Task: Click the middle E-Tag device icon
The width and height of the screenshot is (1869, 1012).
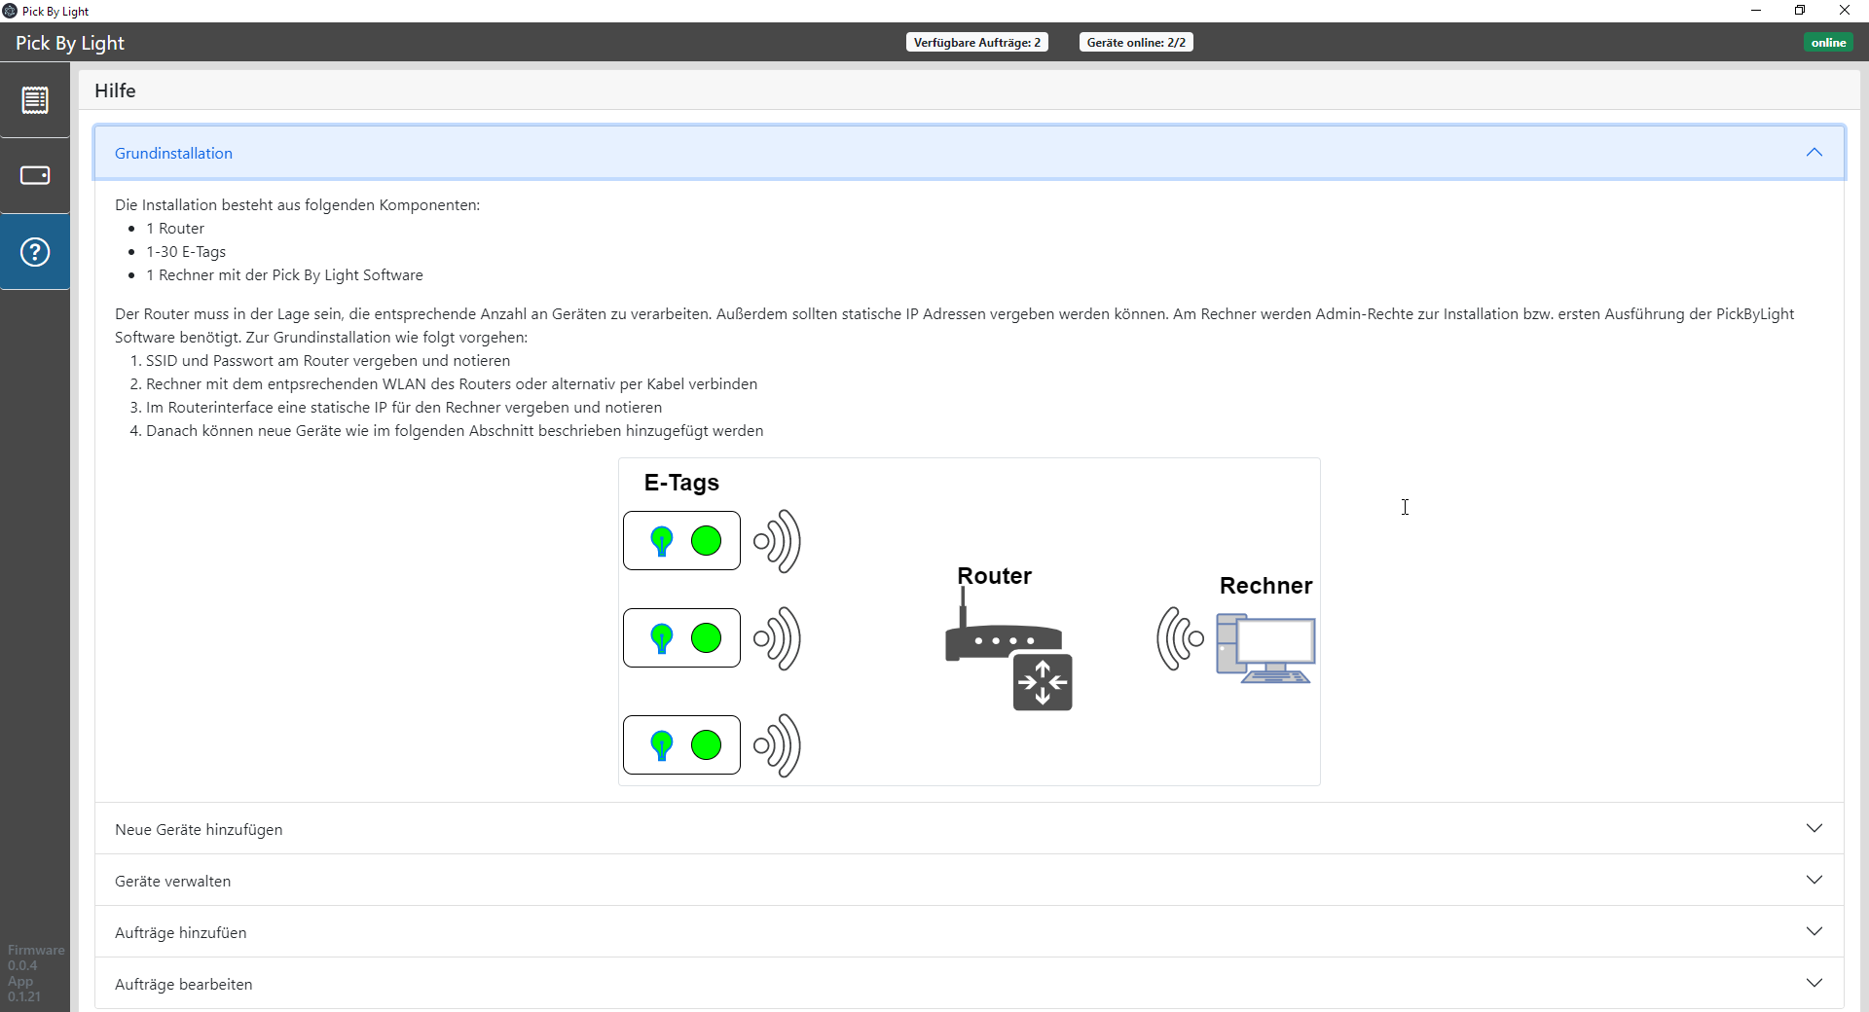Action: [x=681, y=638]
